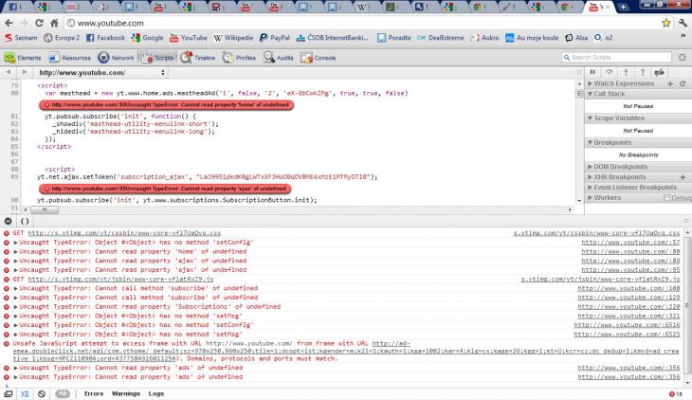The image size is (692, 400).
Task: Navigate to previous script in history
Action: [x=8, y=72]
